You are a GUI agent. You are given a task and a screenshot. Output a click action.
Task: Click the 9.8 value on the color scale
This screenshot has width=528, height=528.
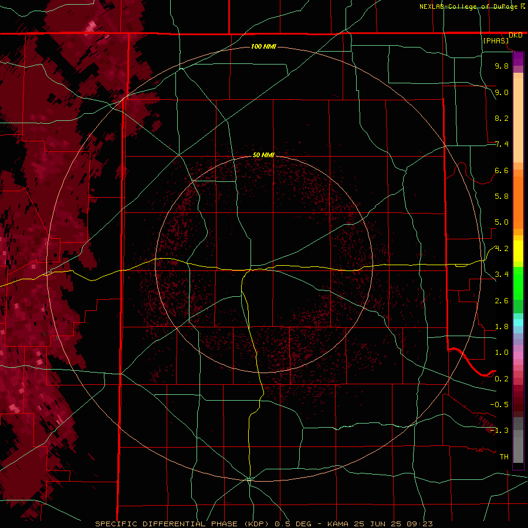point(502,66)
